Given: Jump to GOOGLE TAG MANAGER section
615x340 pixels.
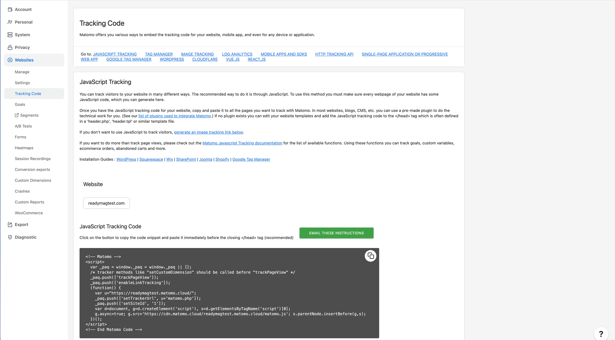Looking at the screenshot, I should coord(129,59).
